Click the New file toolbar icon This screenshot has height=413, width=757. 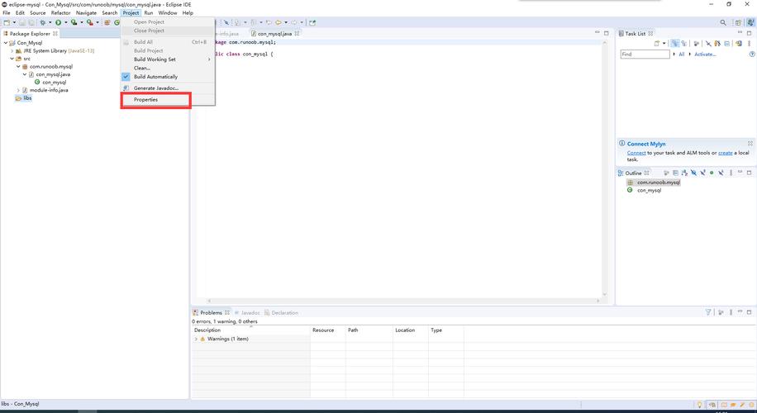point(7,22)
